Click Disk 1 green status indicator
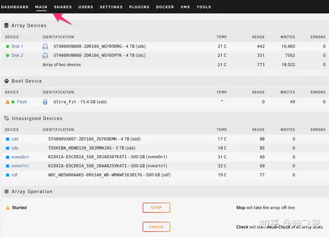The width and height of the screenshot is (329, 237). [8, 47]
